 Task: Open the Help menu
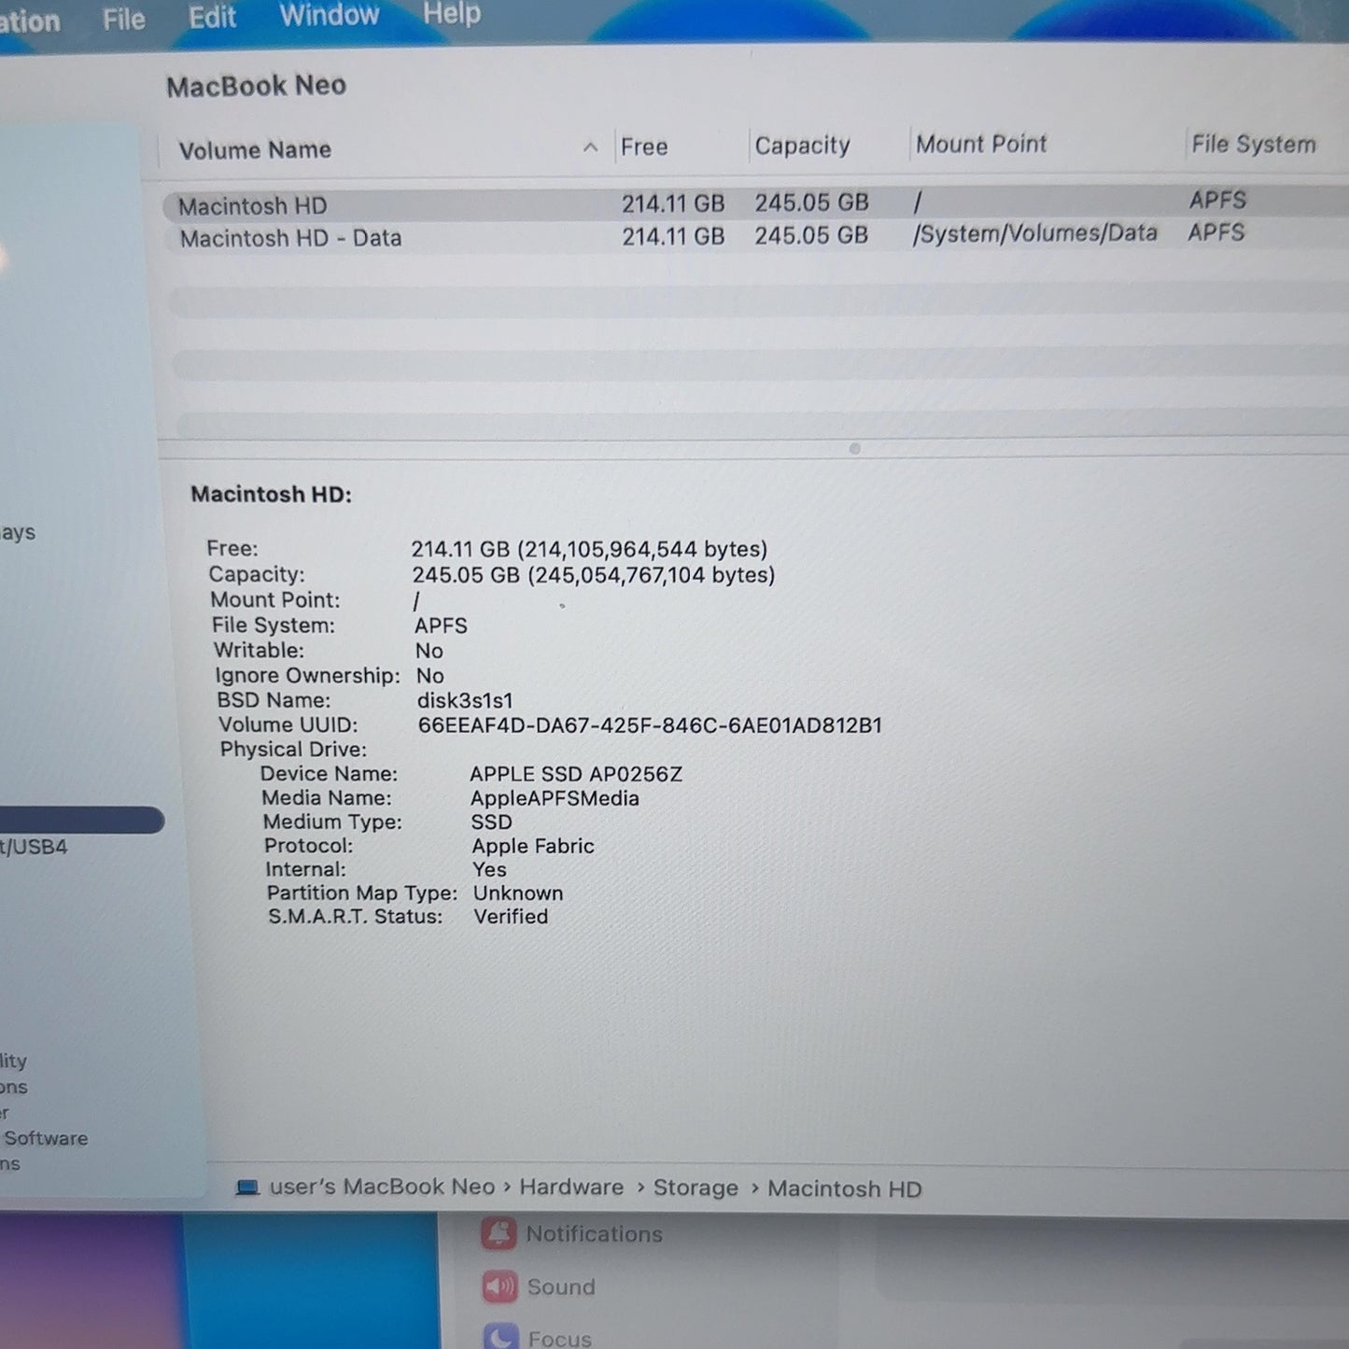(452, 13)
